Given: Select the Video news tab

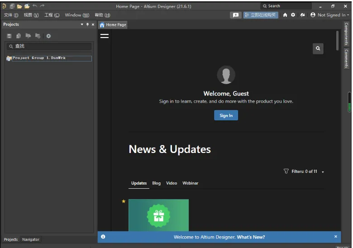Looking at the screenshot, I should coord(172,183).
